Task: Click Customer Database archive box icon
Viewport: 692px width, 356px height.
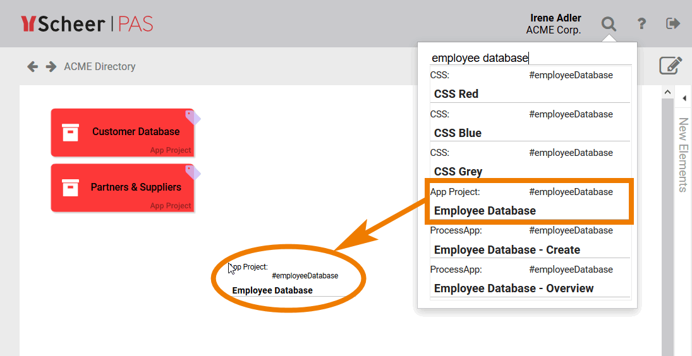Action: [70, 132]
